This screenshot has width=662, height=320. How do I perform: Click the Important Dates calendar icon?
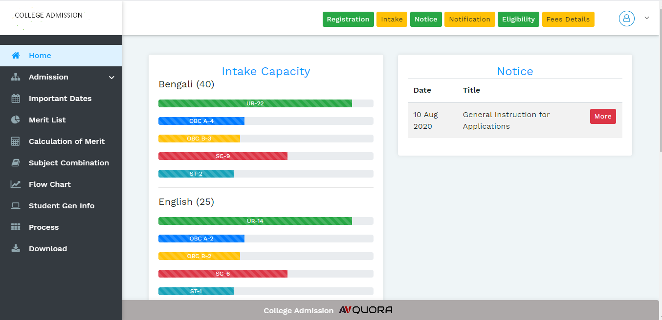16,99
